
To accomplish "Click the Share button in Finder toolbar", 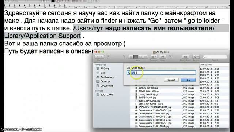I will click(x=163, y=57).
